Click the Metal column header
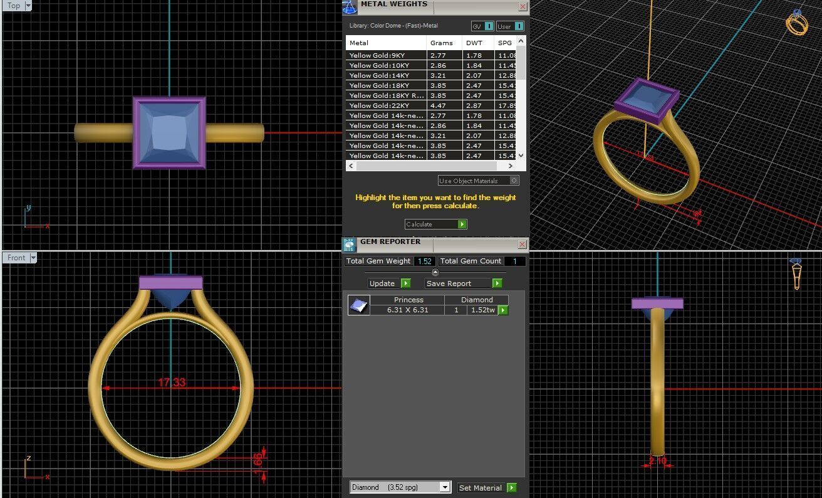The height and width of the screenshot is (498, 822). click(x=387, y=43)
